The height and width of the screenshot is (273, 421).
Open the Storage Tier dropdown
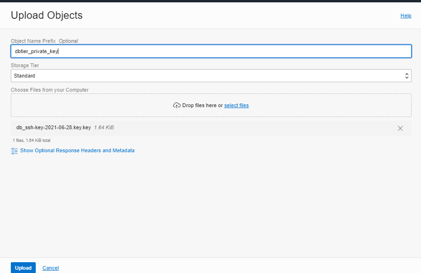[211, 76]
